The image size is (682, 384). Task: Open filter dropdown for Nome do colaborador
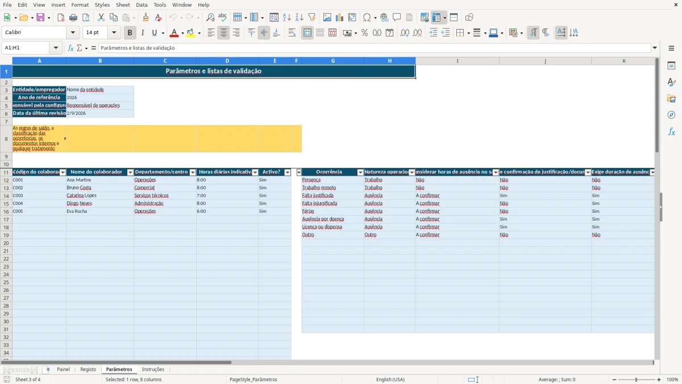pos(130,172)
